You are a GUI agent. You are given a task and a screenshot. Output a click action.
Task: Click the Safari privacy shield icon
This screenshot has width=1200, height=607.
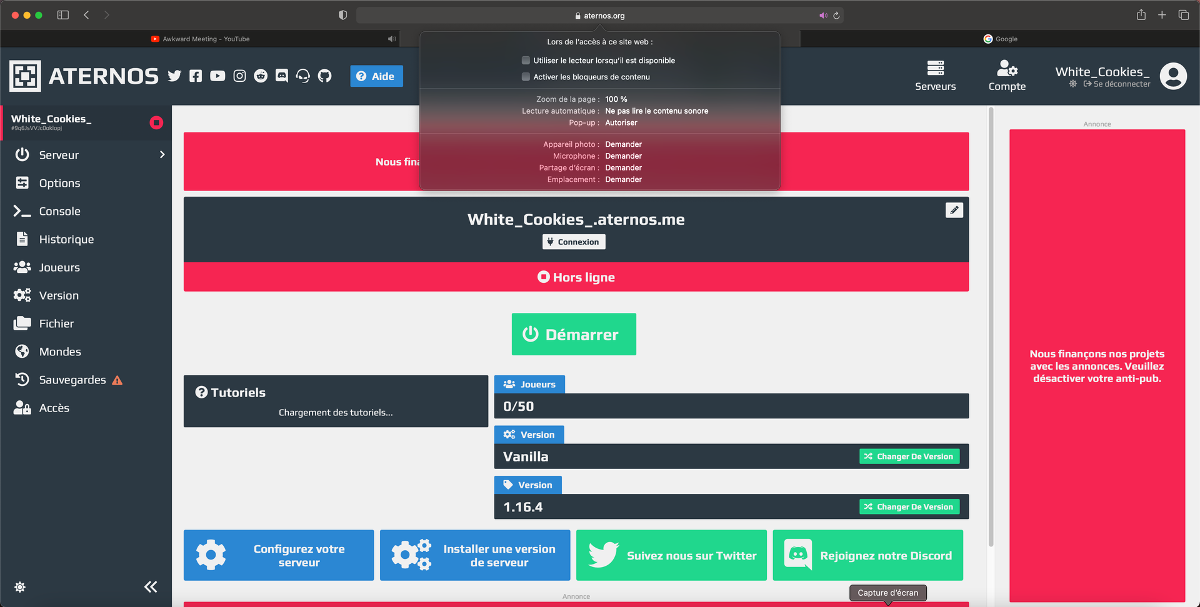coord(342,15)
